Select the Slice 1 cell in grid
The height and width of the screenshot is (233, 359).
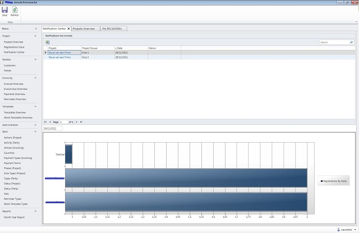coord(98,52)
